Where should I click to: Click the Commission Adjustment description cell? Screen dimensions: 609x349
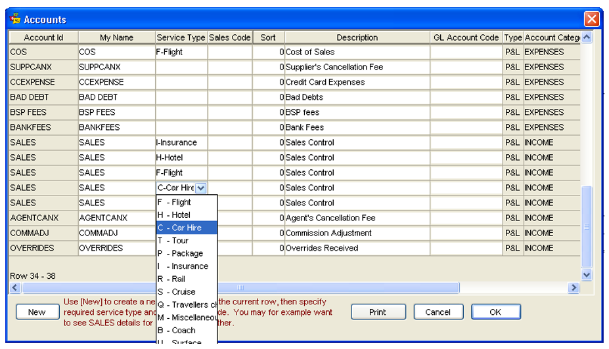pos(357,233)
